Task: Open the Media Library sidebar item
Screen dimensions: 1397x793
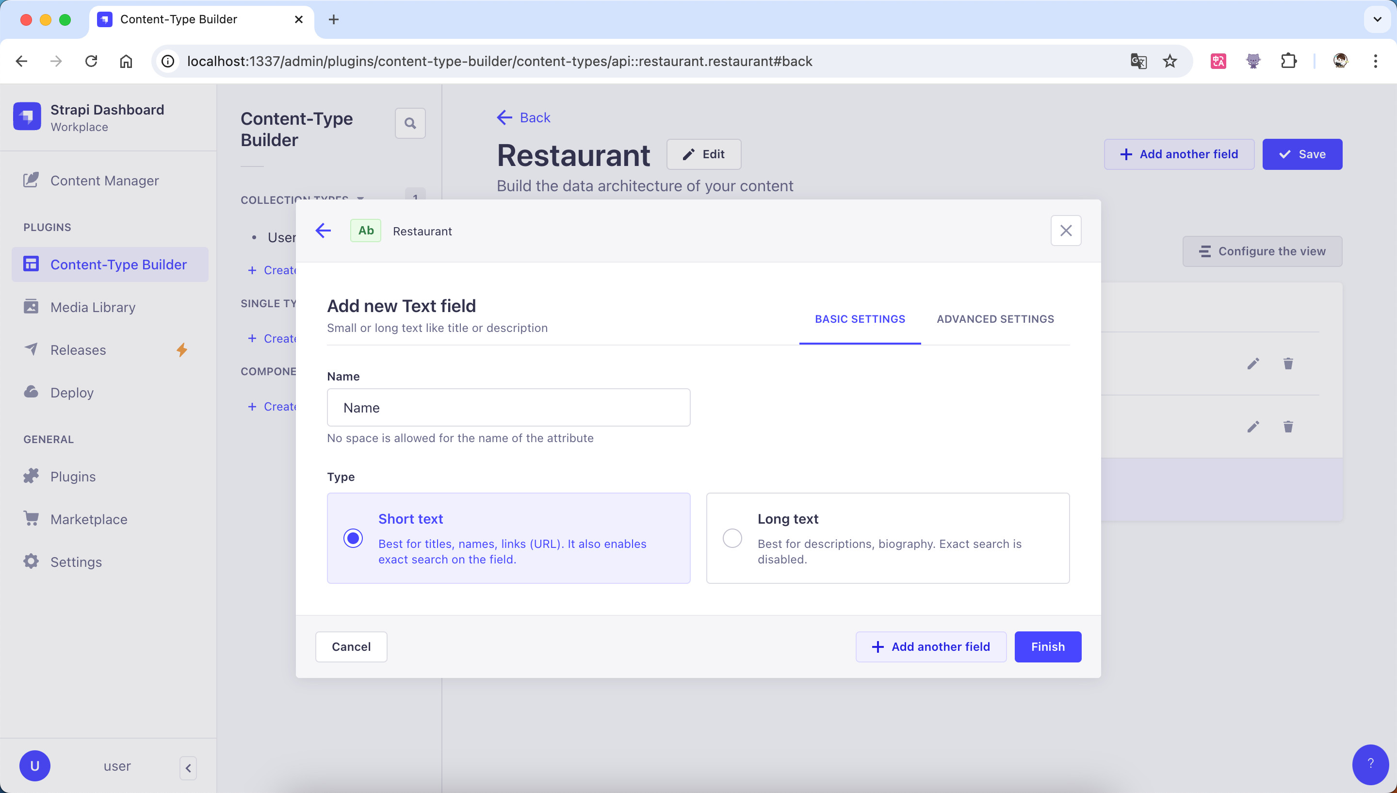Action: coord(93,307)
